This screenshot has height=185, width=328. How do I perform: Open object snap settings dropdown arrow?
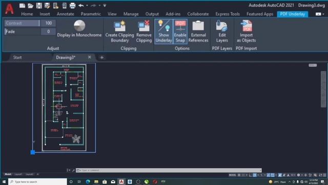276,175
